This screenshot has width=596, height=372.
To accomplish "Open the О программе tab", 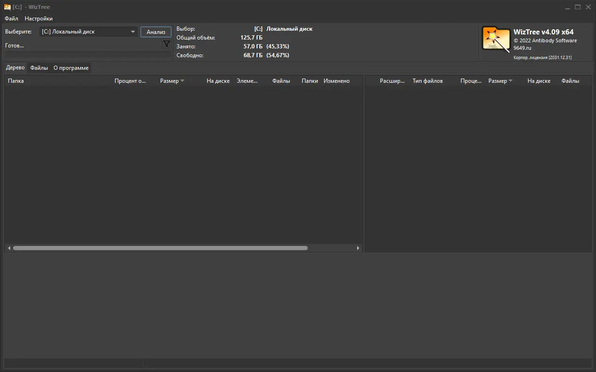I will (71, 68).
